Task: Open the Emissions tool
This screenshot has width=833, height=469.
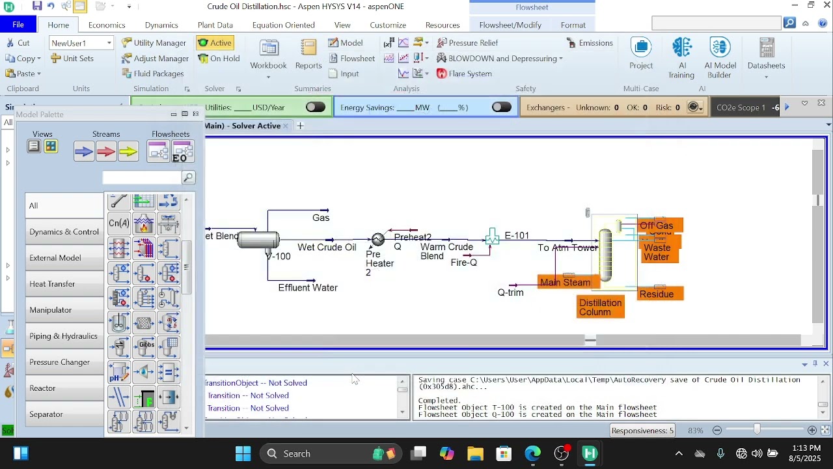Action: (590, 43)
